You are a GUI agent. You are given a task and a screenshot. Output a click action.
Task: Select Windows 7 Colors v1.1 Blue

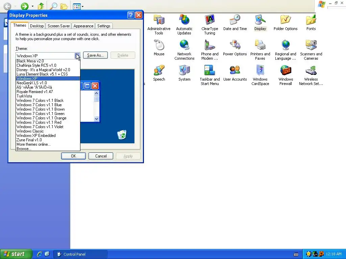coord(48,105)
